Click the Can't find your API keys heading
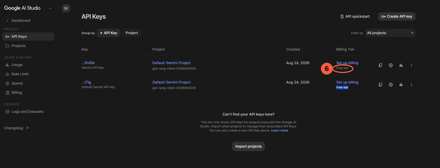Viewport: 440px width, 168px height. 248,114
